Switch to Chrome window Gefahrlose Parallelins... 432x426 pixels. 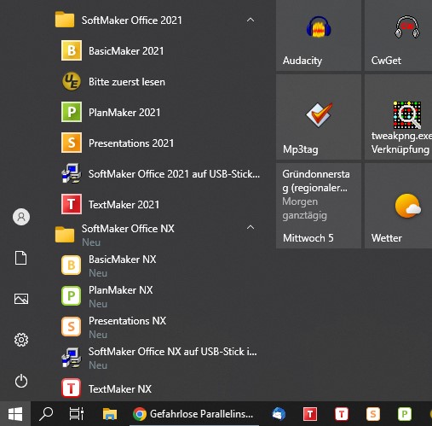[x=193, y=414]
